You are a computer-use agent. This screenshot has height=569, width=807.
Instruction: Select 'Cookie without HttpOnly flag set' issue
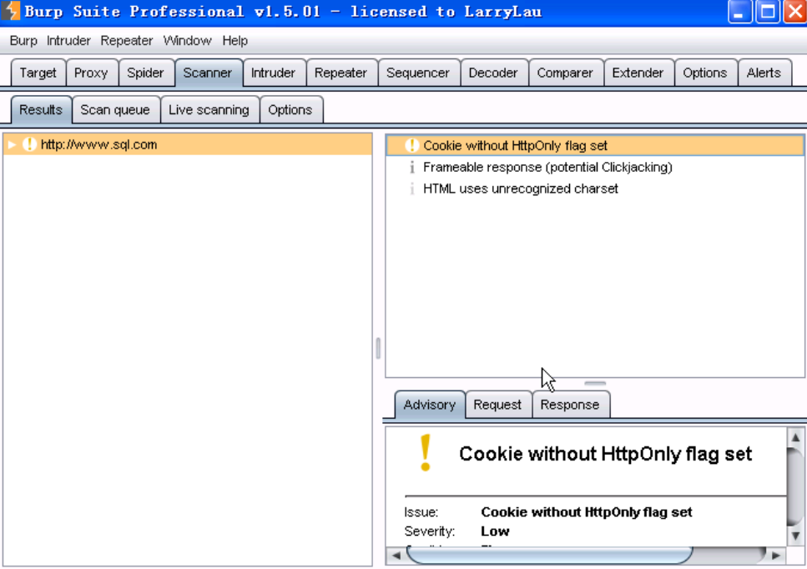595,146
